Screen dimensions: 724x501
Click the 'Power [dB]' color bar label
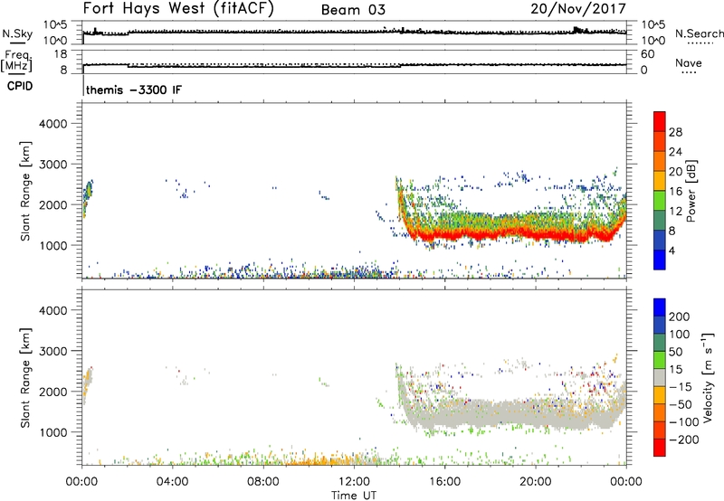[x=691, y=191]
